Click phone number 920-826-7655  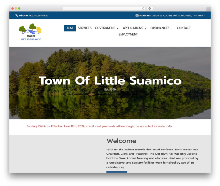(39, 15)
